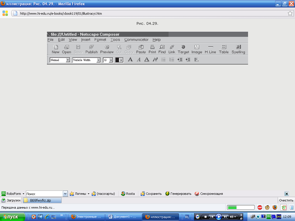The width and height of the screenshot is (295, 221).
Task: Open the File menu in Composer
Action: click(50, 40)
